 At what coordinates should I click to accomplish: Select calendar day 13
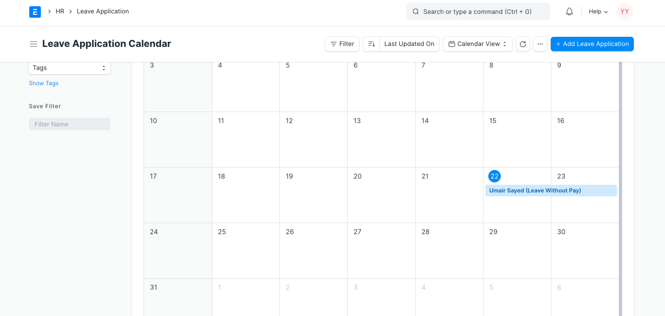pyautogui.click(x=357, y=121)
